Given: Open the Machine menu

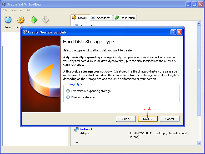Looking at the screenshot, I should coord(17,10).
